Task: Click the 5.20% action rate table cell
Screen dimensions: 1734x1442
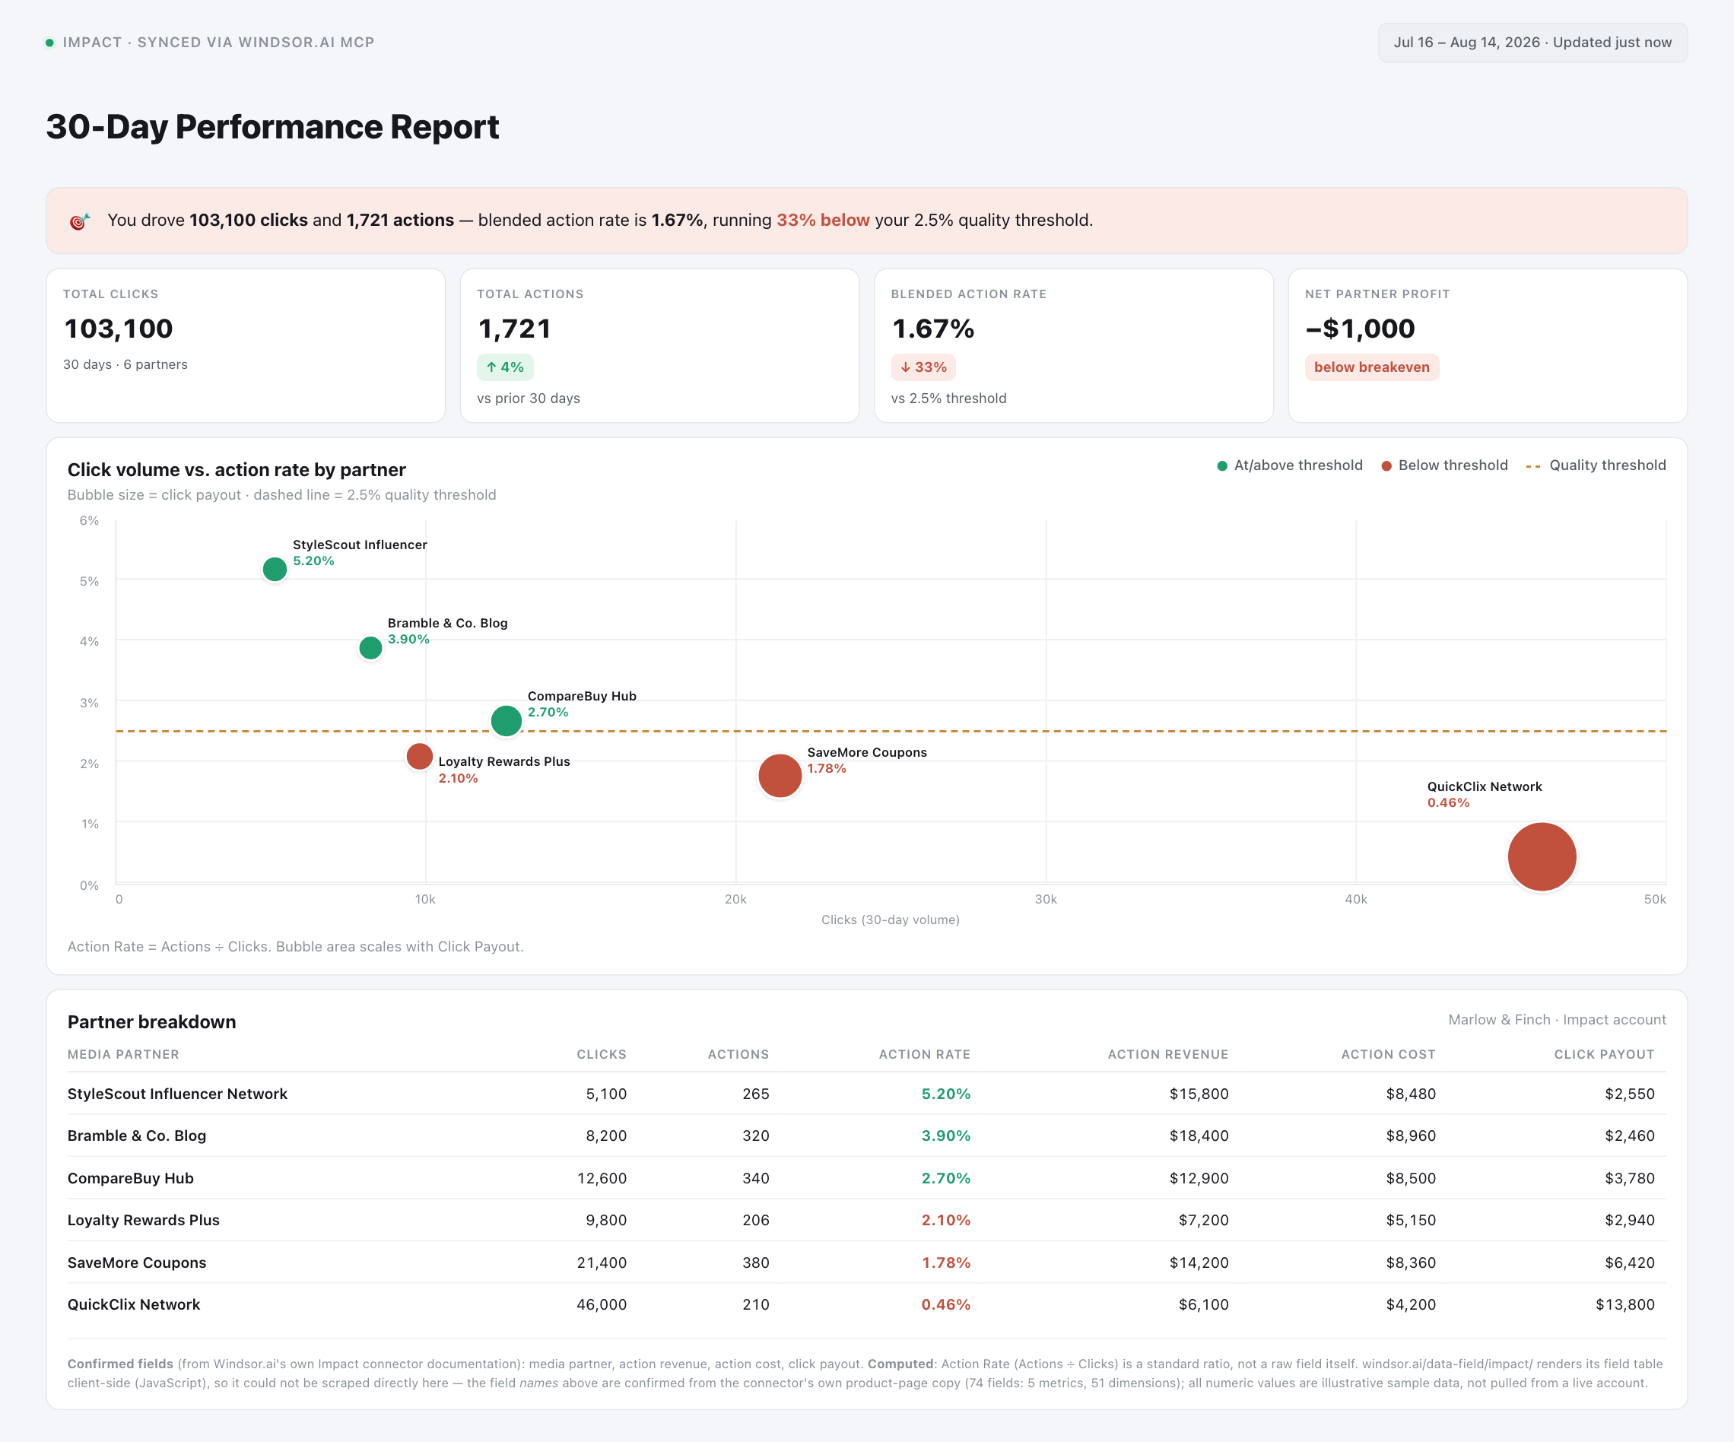Action: [x=945, y=1094]
